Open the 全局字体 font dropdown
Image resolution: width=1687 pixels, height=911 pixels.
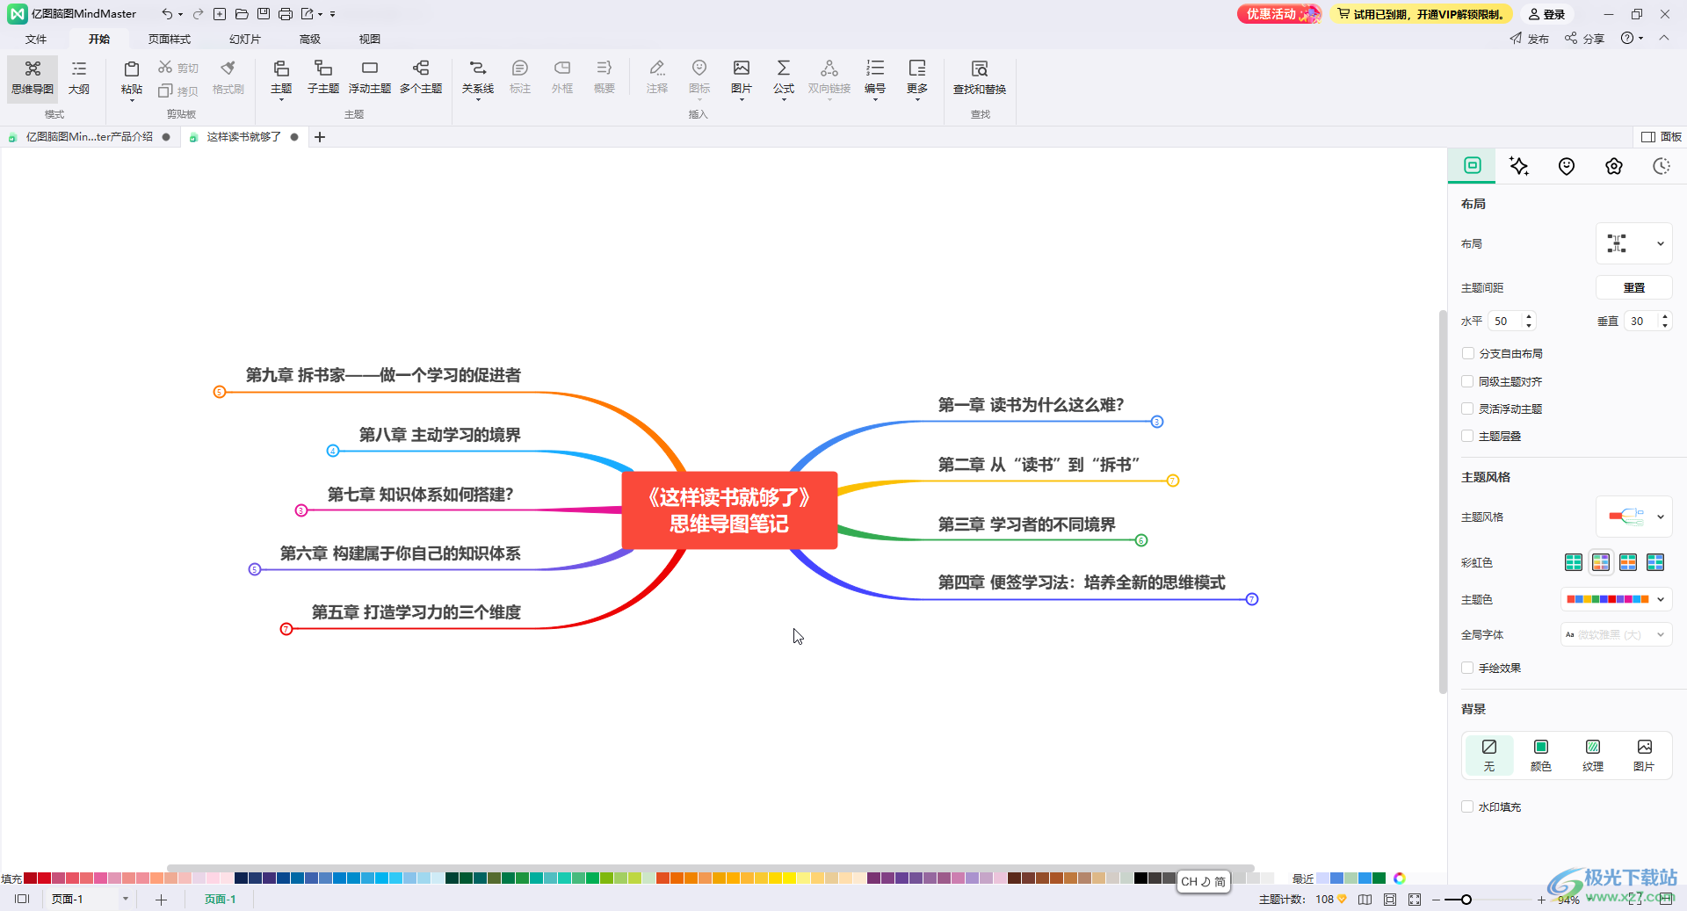(1616, 634)
